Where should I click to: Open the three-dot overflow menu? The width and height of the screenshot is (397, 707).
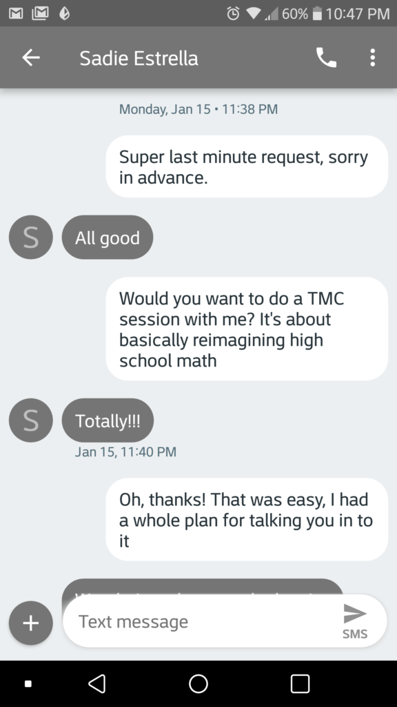pyautogui.click(x=372, y=58)
